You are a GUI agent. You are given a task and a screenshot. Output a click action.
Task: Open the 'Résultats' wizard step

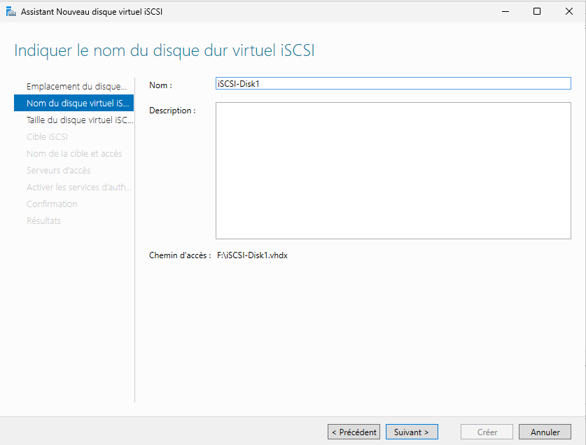coord(44,220)
